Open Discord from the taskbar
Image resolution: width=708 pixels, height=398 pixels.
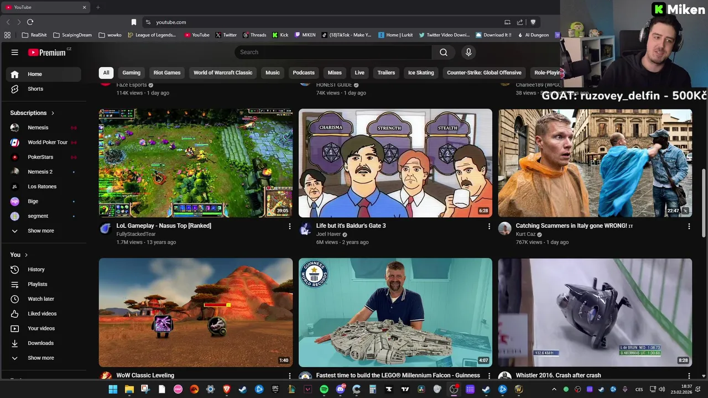(340, 389)
